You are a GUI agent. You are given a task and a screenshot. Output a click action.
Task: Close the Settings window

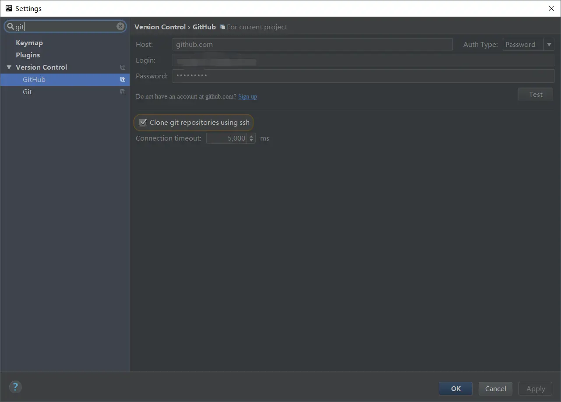551,8
